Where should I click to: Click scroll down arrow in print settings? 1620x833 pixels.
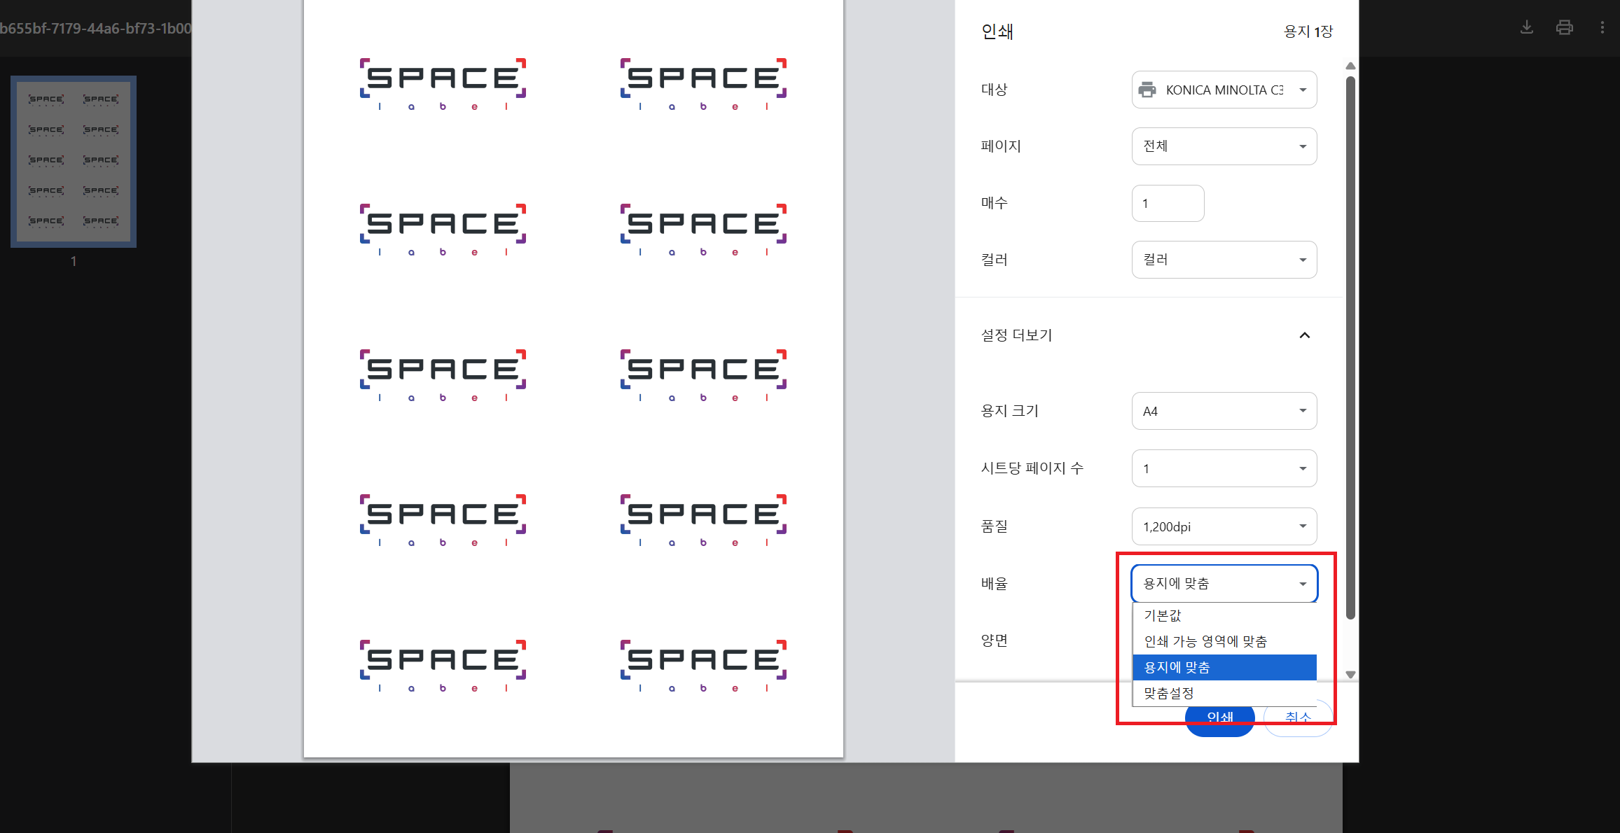click(x=1350, y=675)
